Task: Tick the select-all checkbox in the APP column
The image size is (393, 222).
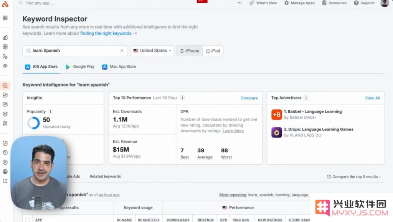Action: (x=28, y=220)
